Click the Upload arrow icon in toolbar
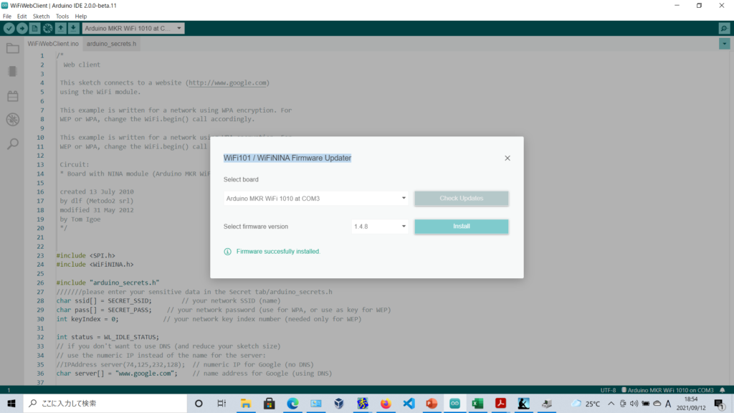Screen dimensions: 734x413 pyautogui.click(x=22, y=29)
